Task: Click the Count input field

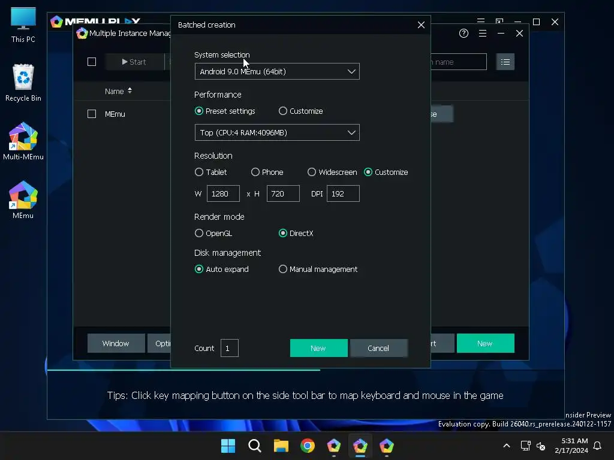Action: point(230,348)
